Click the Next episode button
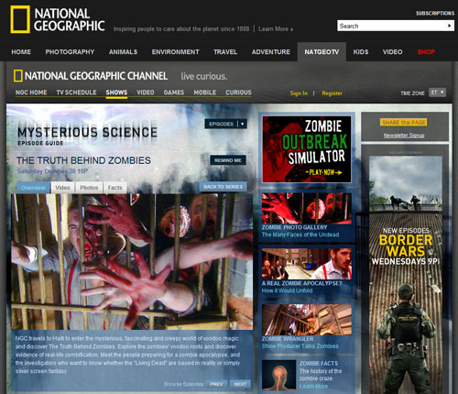The height and width of the screenshot is (394, 458). 240,384
